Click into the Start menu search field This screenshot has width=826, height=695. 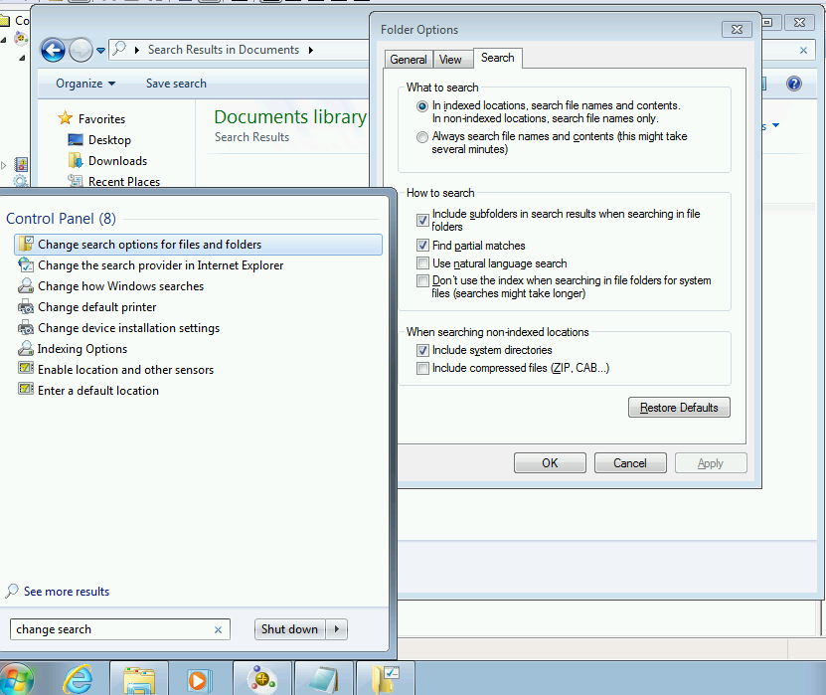(109, 629)
